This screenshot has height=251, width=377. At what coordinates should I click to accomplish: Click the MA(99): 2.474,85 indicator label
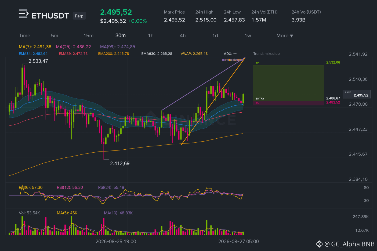118,47
